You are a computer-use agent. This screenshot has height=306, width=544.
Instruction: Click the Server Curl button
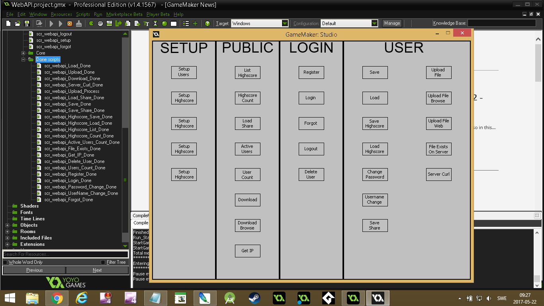tap(439, 174)
